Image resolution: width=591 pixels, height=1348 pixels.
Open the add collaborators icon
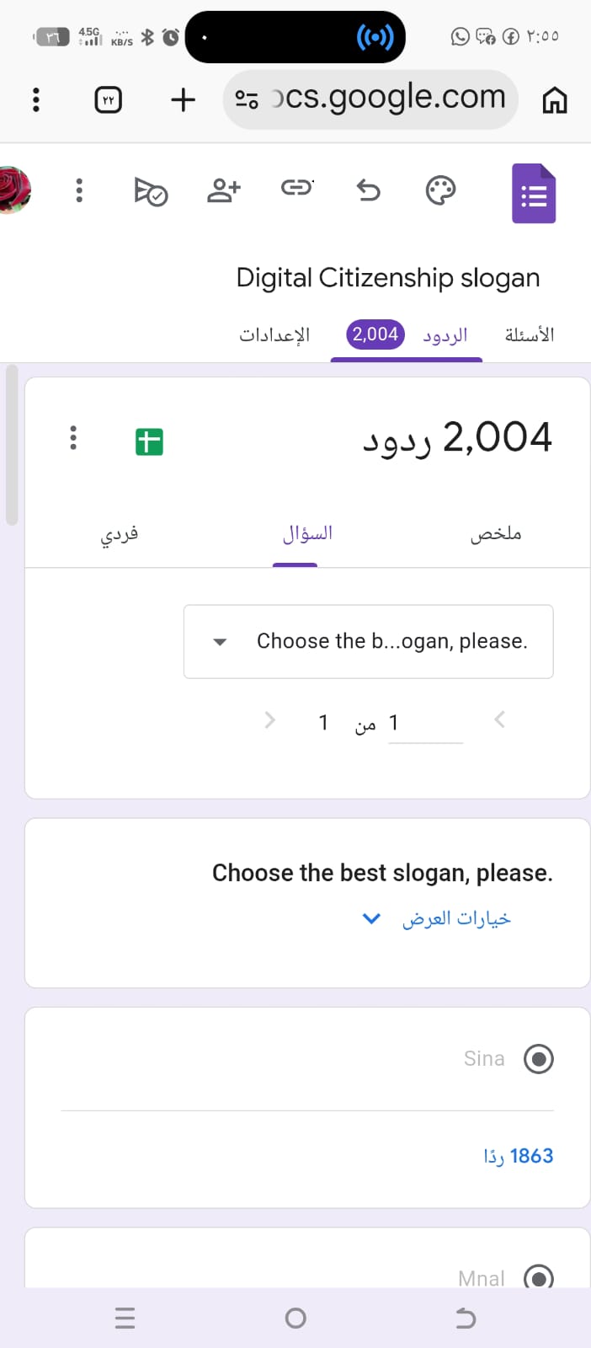(224, 190)
